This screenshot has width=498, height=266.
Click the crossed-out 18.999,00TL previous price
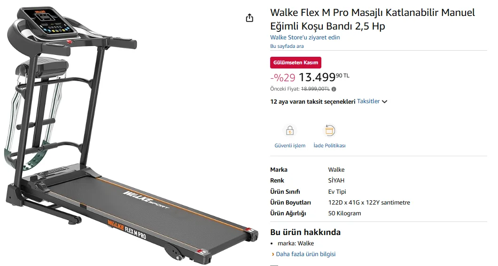point(315,89)
